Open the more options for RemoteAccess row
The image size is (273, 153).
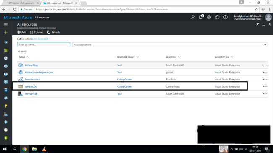265,79
